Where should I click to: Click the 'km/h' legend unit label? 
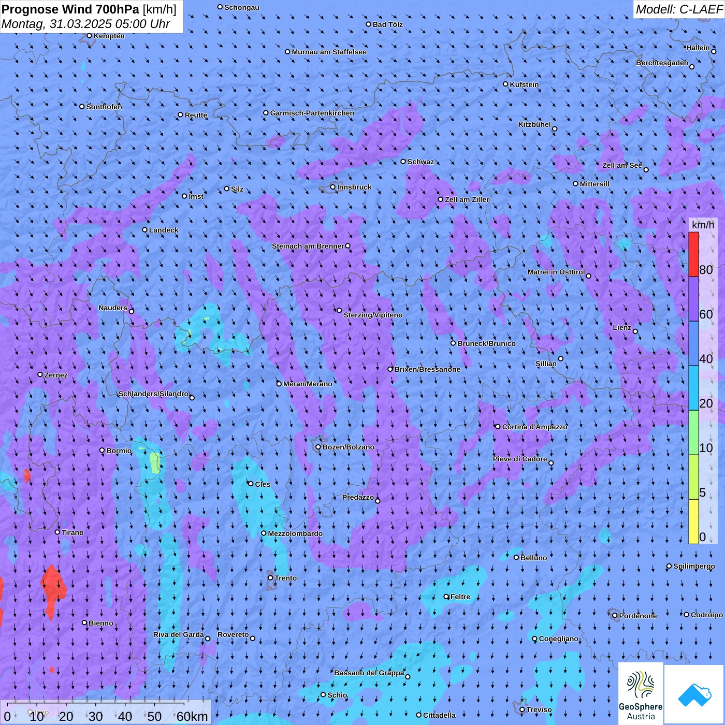tap(703, 225)
